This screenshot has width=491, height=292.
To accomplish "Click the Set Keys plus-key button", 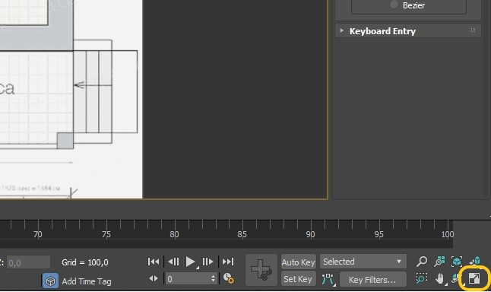I will pyautogui.click(x=261, y=270).
